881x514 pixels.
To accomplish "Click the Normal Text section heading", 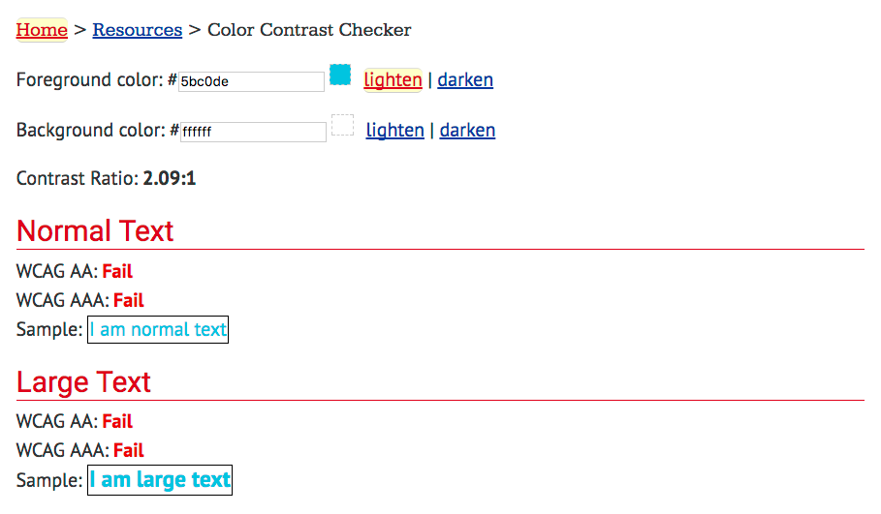I will (95, 231).
